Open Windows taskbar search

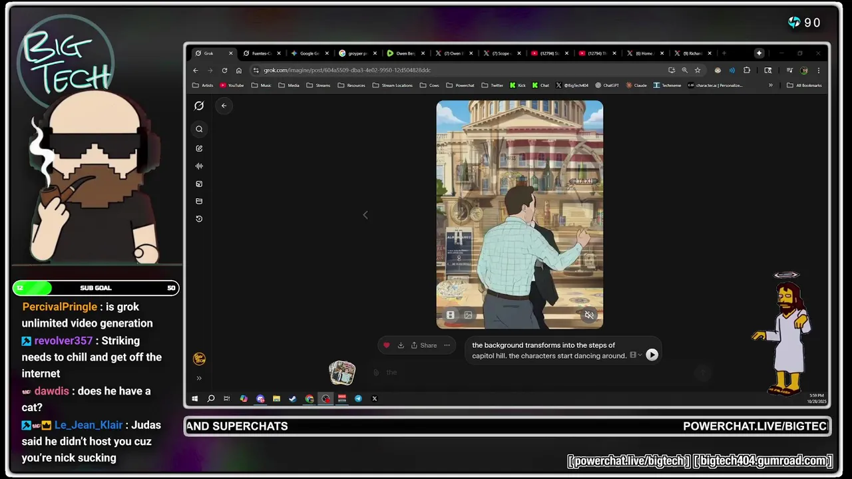pyautogui.click(x=211, y=399)
